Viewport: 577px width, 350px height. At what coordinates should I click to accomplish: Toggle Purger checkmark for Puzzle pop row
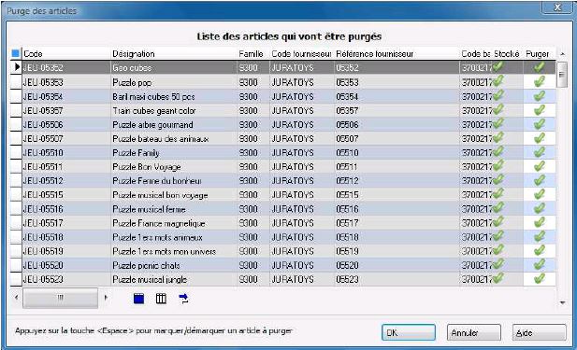[539, 82]
